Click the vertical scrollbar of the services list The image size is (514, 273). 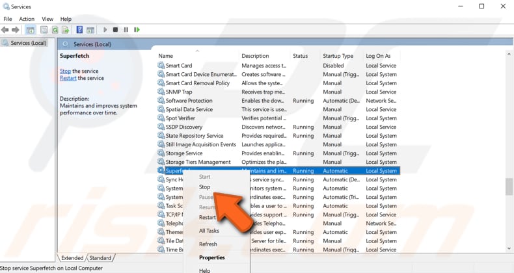509,149
